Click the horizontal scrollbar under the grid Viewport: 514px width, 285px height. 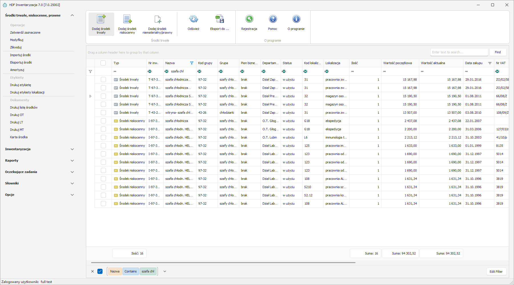(x=223, y=262)
